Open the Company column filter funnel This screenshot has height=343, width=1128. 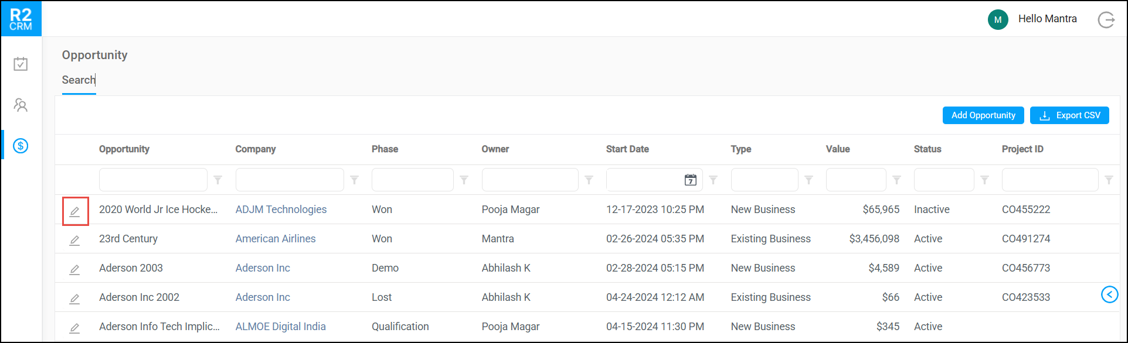355,180
